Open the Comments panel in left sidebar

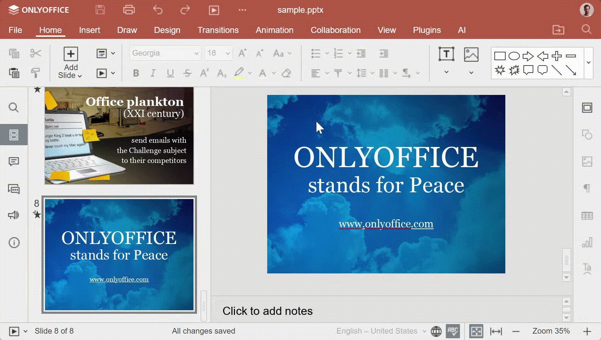[14, 162]
